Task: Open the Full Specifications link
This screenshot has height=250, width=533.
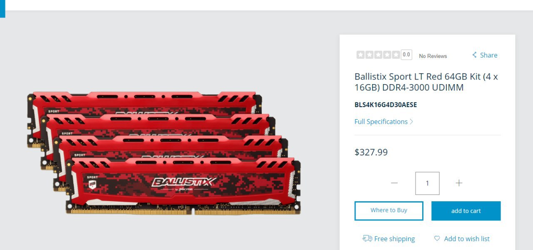Action: pyautogui.click(x=381, y=122)
